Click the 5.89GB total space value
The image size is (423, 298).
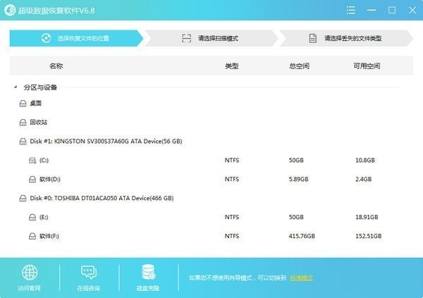tap(299, 179)
